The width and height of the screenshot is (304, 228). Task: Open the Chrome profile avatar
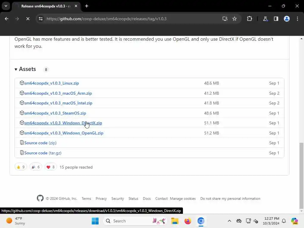[x=287, y=19]
